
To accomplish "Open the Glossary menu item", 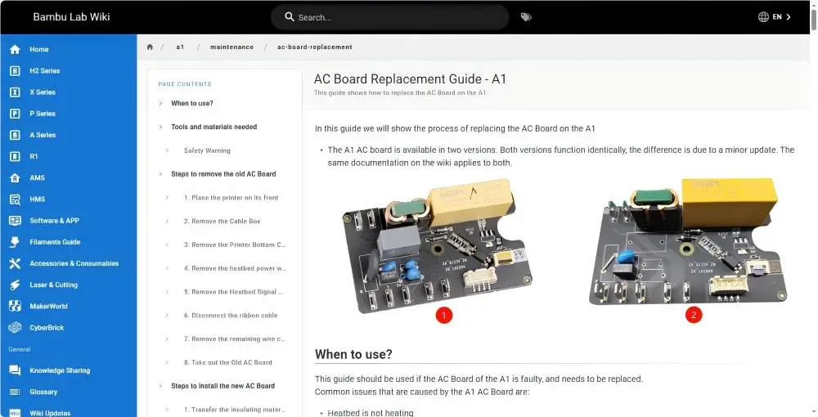I will pos(69,392).
